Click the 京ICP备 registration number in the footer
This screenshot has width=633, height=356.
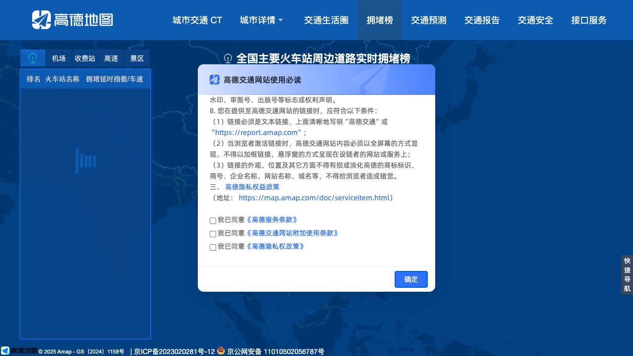click(175, 352)
